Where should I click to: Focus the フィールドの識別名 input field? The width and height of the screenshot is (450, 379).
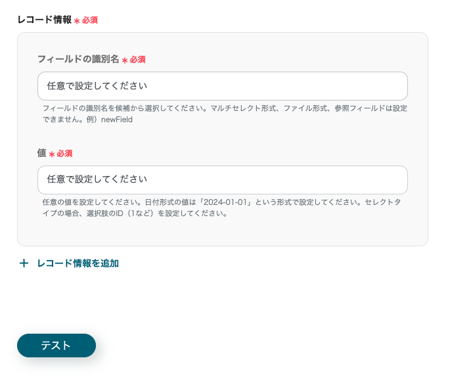tap(222, 86)
